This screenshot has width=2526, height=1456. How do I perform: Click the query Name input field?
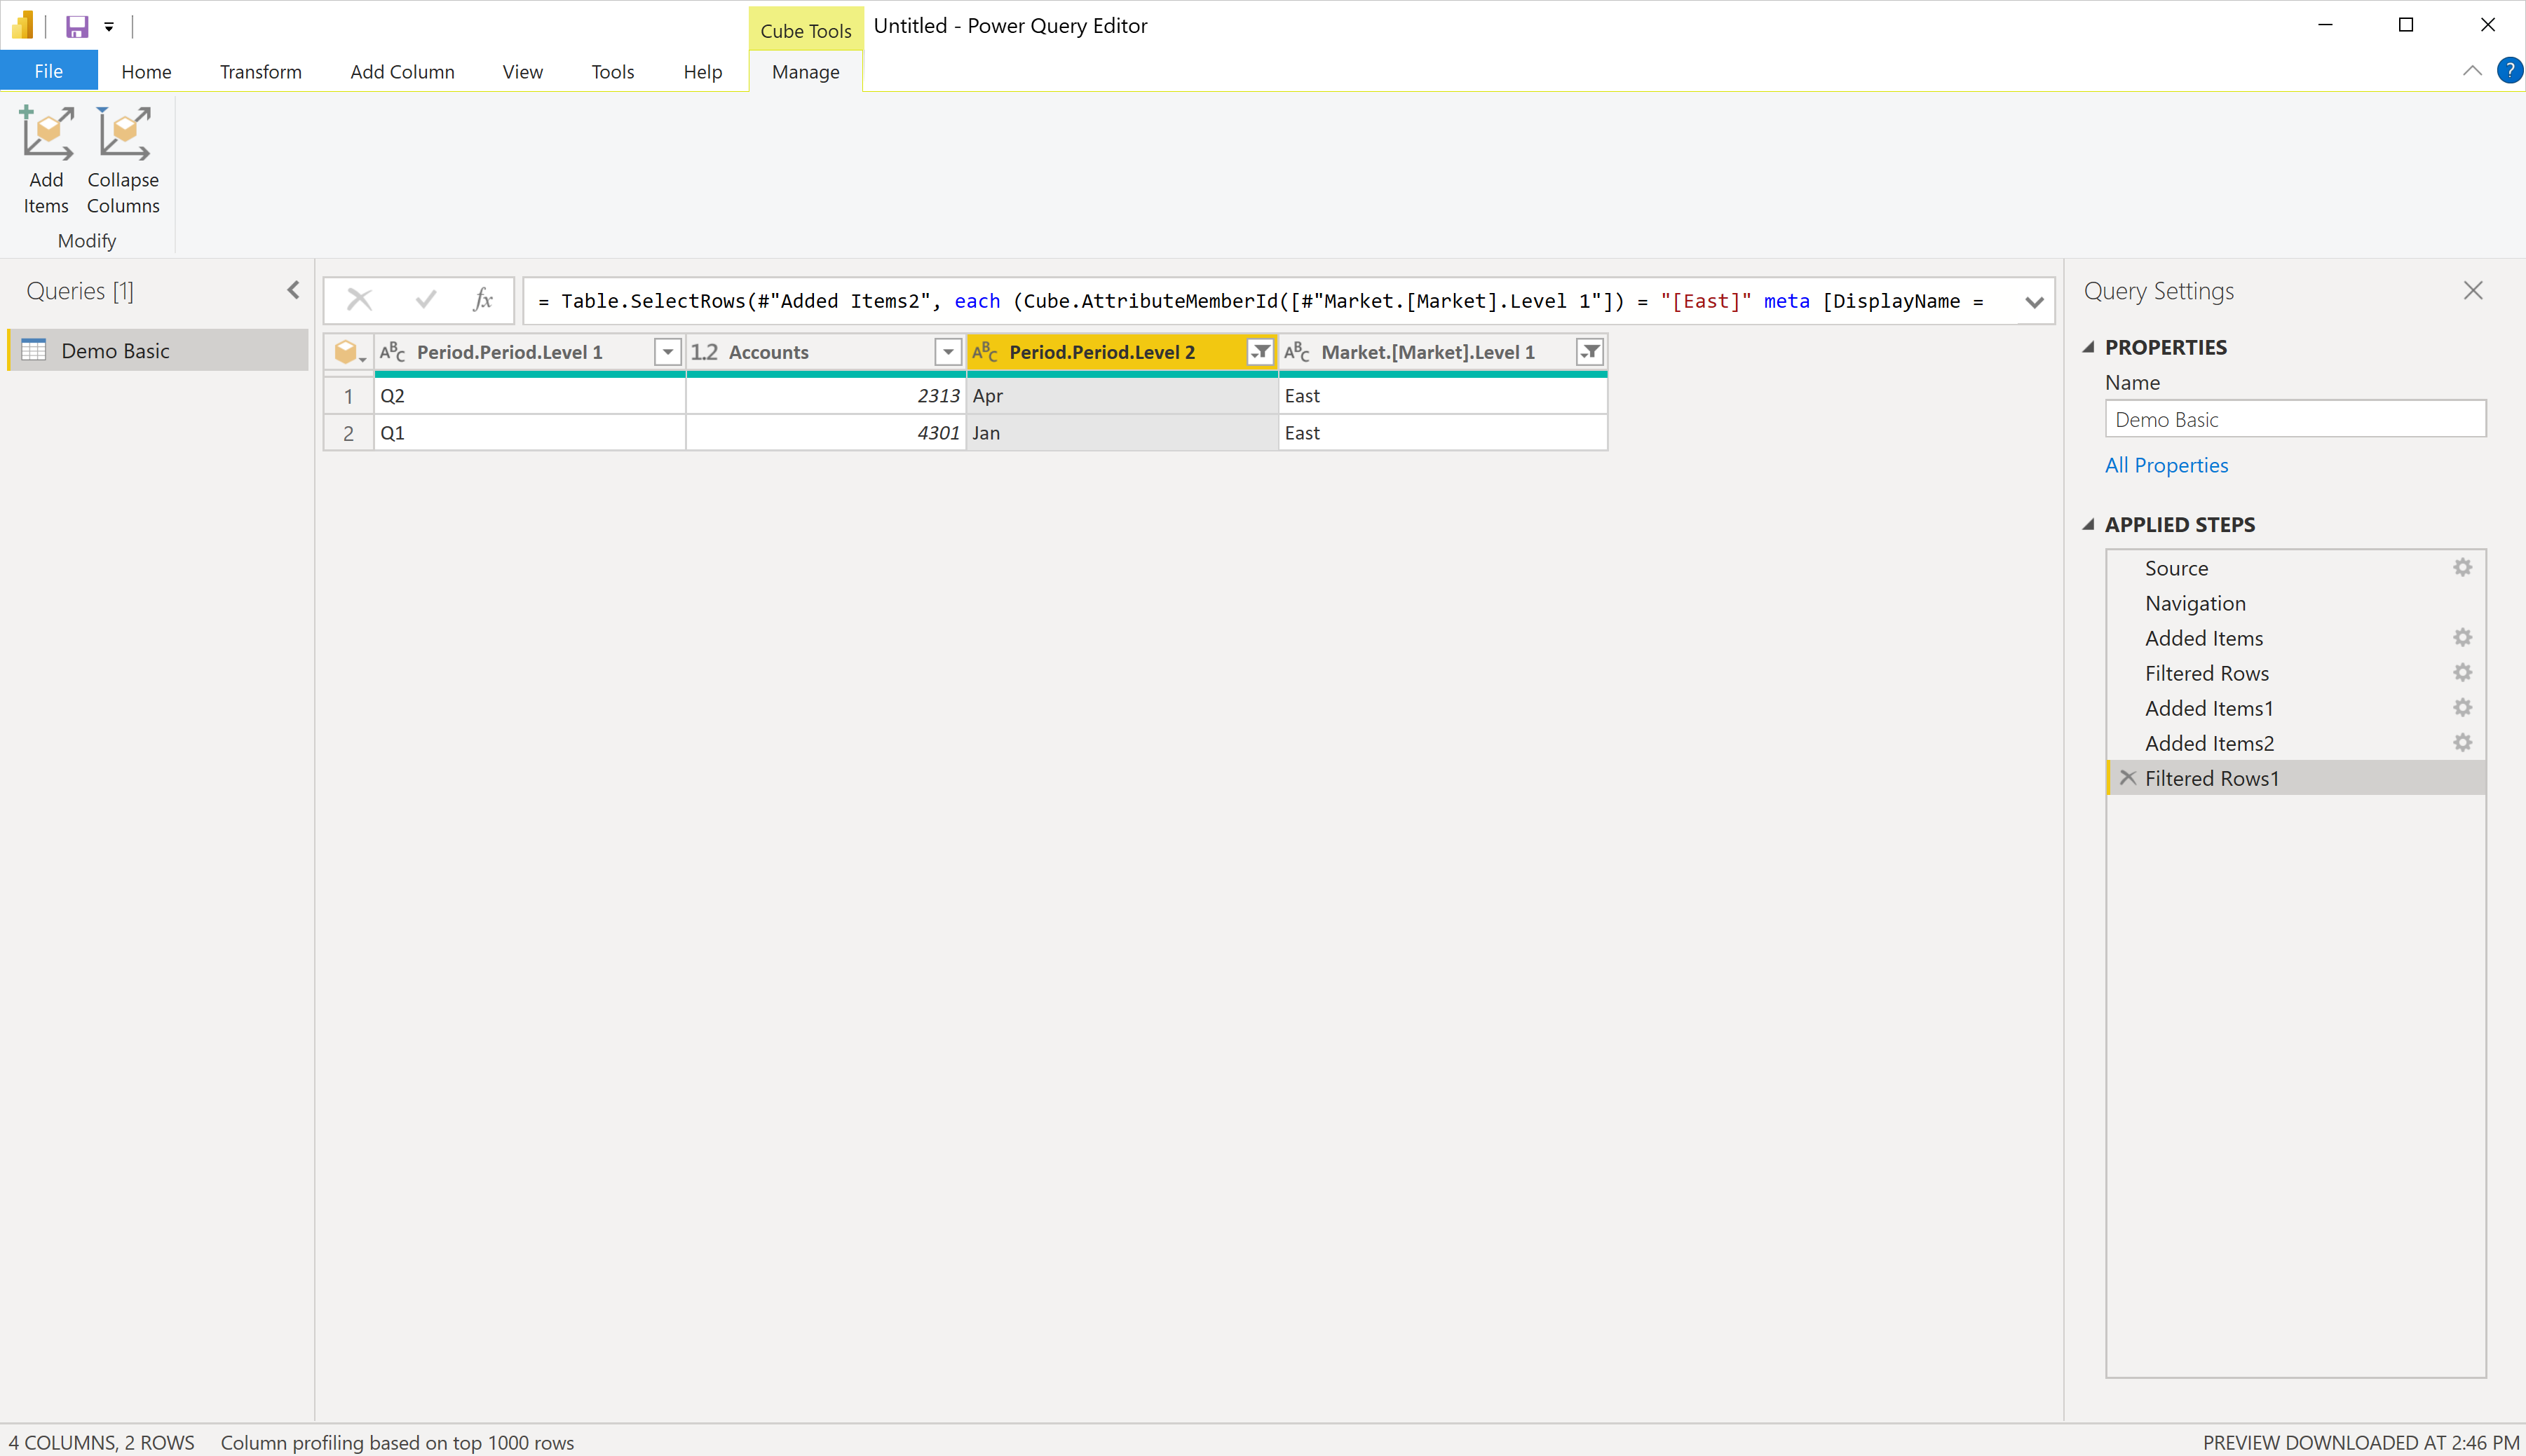[x=2294, y=420]
